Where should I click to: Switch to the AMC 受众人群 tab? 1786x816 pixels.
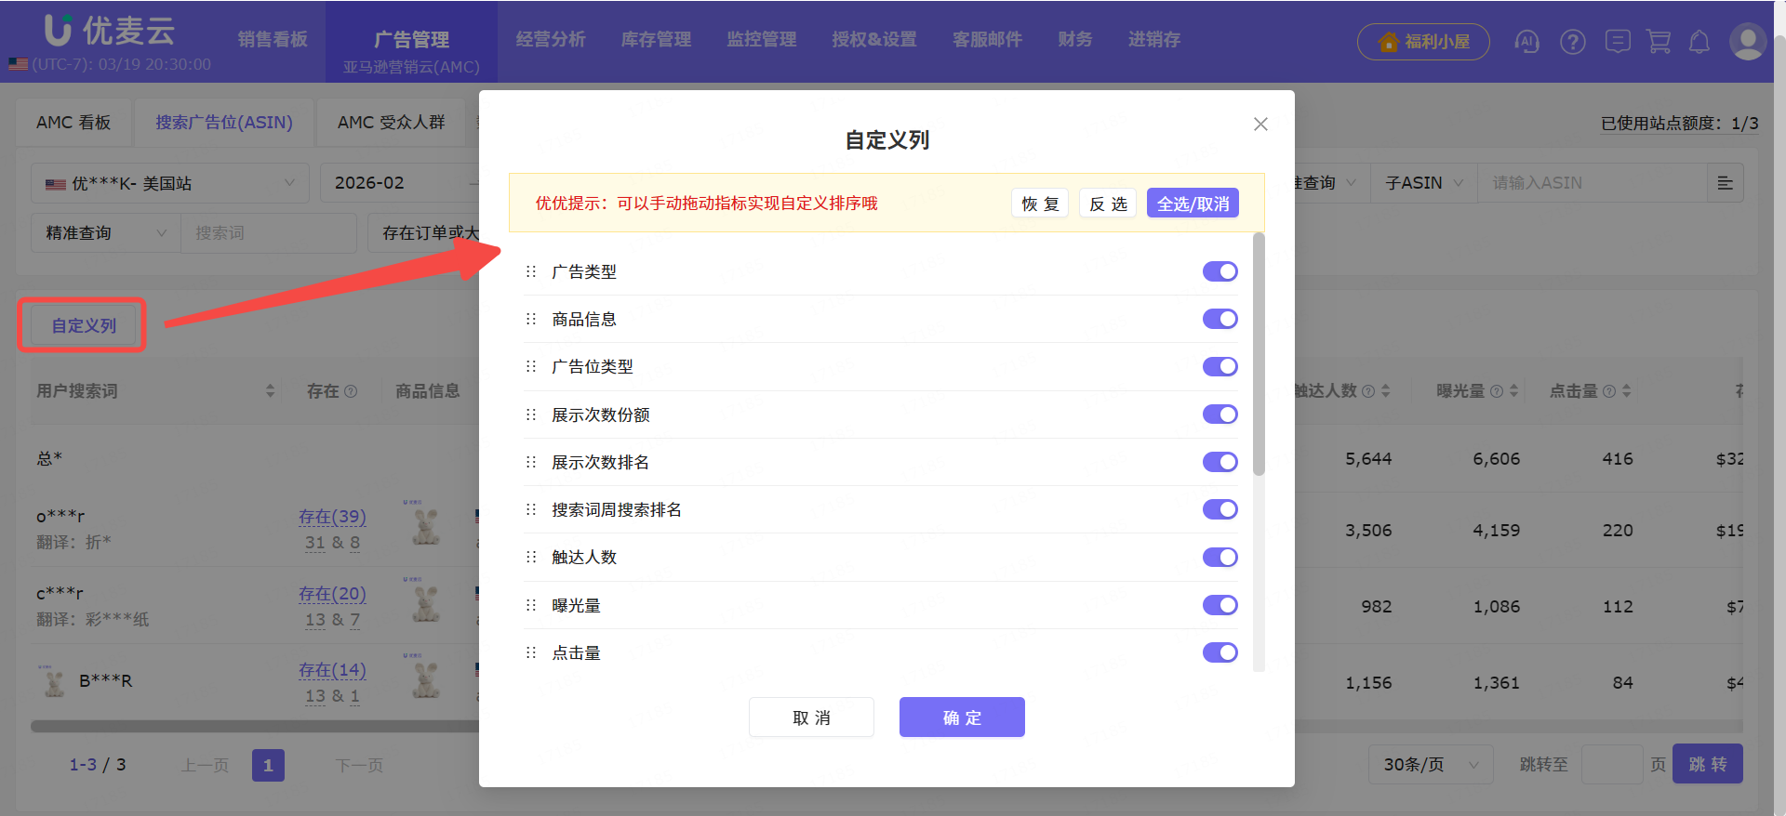coord(391,123)
